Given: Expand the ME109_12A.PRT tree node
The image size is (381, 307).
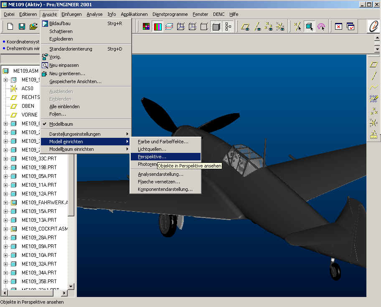Looking at the screenshot, I should [x=5, y=194].
